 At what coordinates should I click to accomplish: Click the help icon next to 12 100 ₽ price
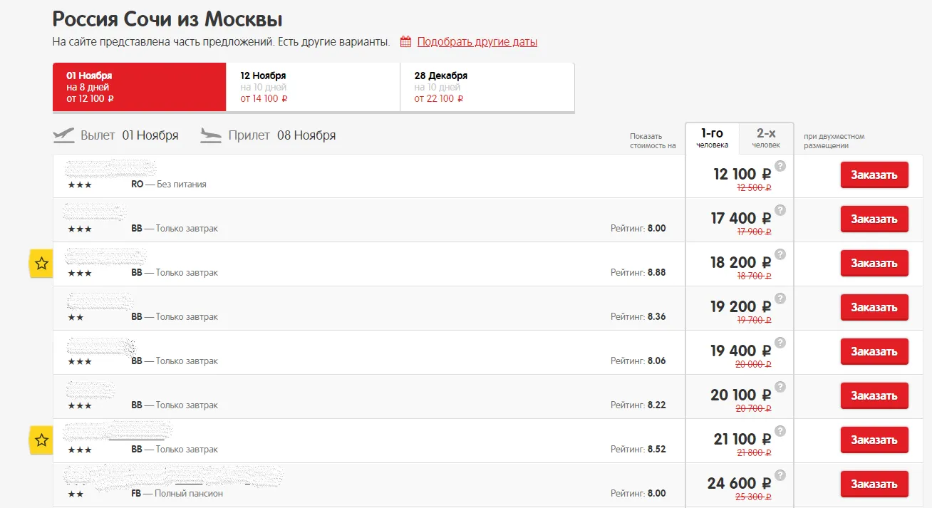pos(780,166)
